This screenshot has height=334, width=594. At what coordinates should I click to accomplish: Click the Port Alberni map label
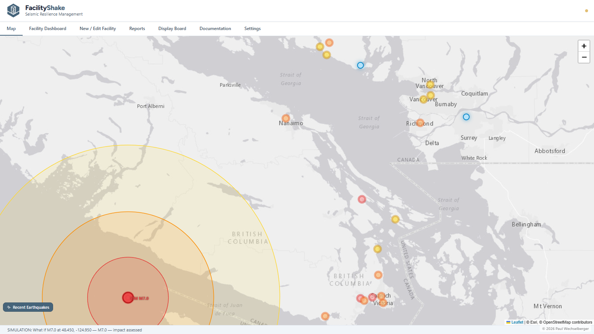(x=151, y=106)
